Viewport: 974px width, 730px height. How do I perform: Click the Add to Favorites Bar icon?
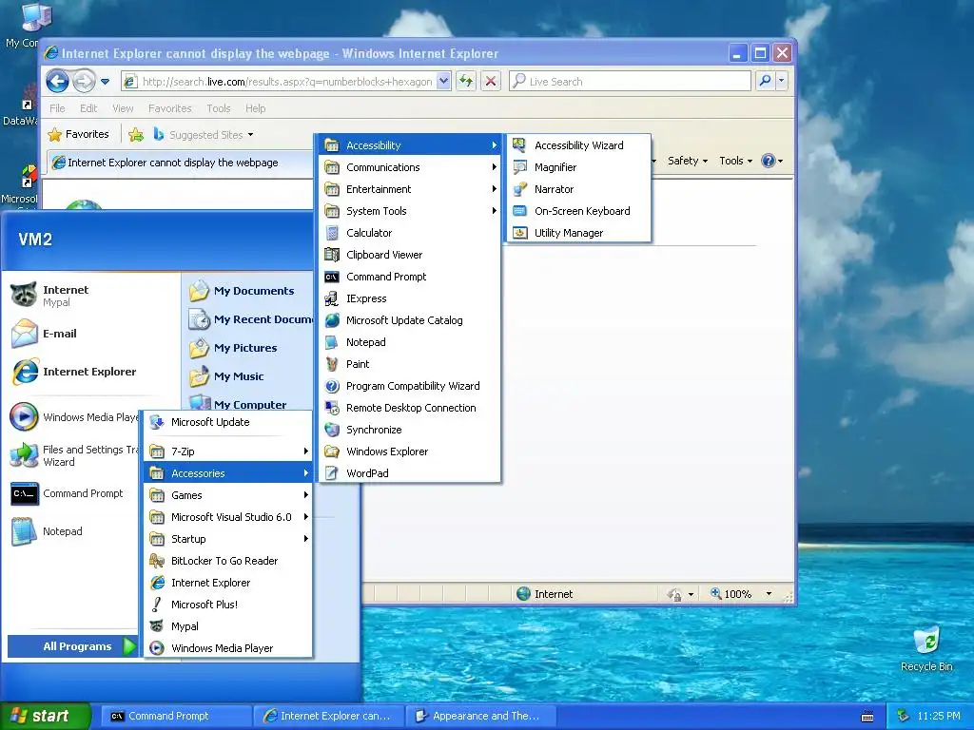(x=136, y=134)
